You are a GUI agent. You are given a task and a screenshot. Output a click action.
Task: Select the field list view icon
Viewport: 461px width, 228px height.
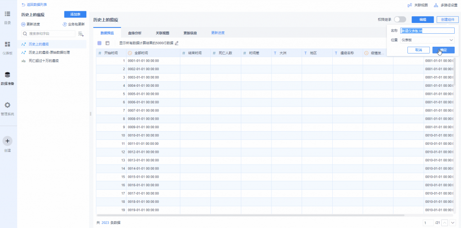click(107, 43)
